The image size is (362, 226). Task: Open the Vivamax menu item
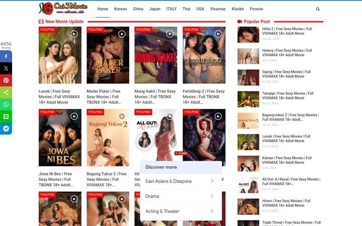[x=218, y=9]
